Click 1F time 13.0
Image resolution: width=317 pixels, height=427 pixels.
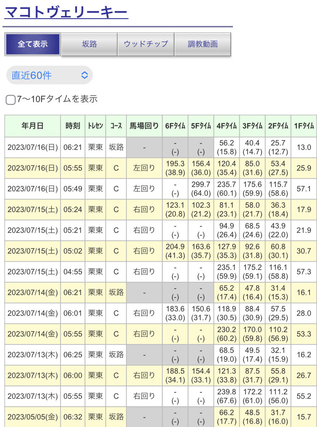coord(304,147)
